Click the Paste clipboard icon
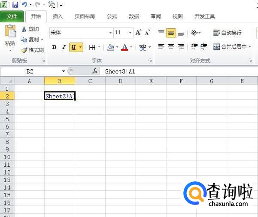Screen dimensions: 258x217 (10, 31)
